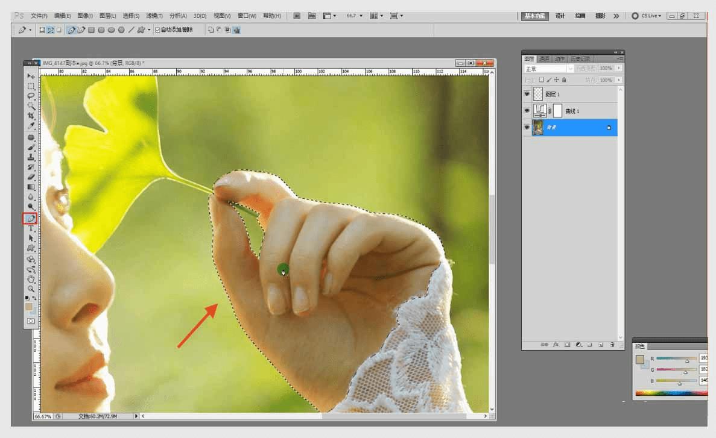Click the foreground color swatch in color panel
Viewport: 716px width, 438px height.
(639, 360)
